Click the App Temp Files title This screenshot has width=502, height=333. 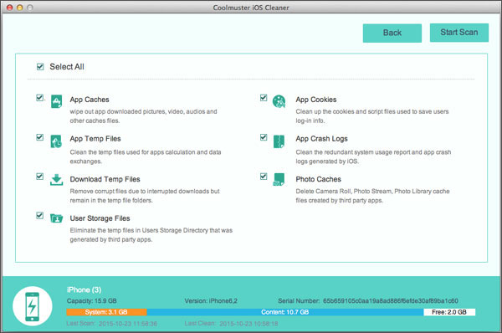pyautogui.click(x=95, y=139)
